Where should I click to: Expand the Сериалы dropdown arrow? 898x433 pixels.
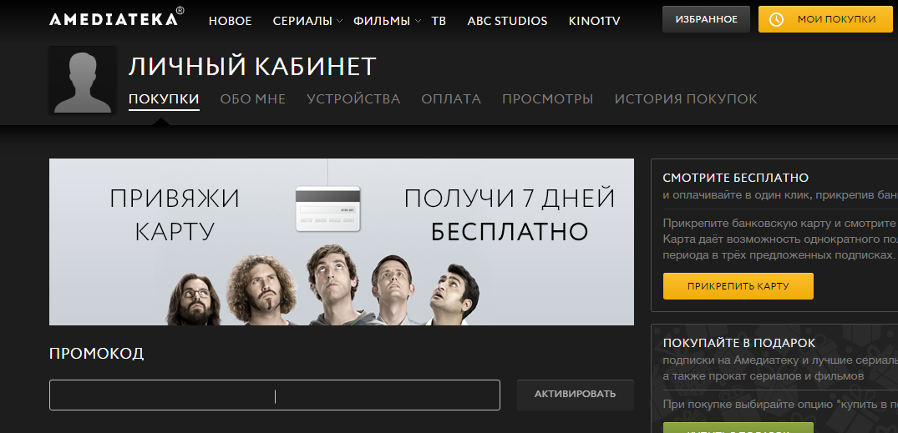click(340, 22)
